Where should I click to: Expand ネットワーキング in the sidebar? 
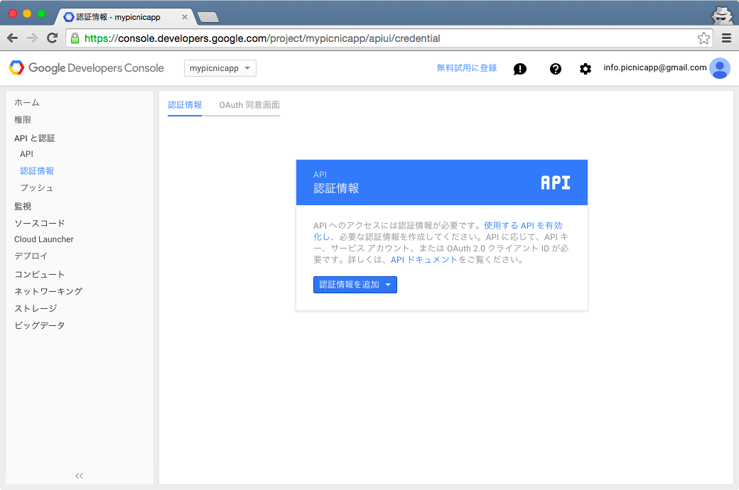click(x=48, y=292)
